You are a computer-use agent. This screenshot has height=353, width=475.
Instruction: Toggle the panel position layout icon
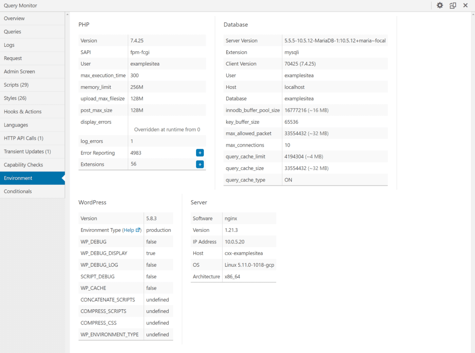(x=453, y=5)
